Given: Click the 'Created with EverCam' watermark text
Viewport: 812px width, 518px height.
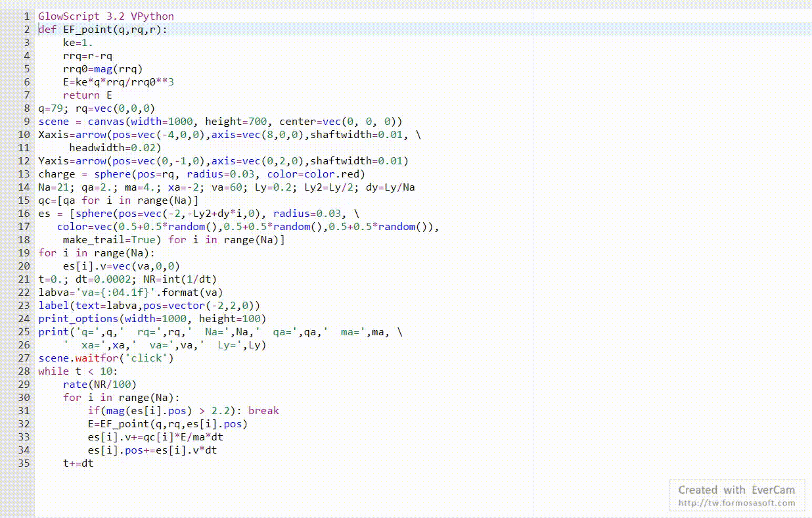Looking at the screenshot, I should (736, 490).
